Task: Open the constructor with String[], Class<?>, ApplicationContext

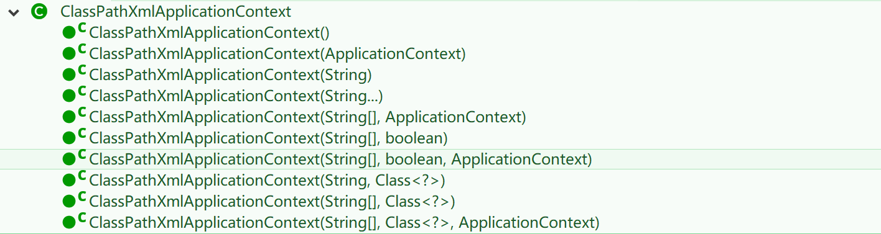Action: (345, 223)
